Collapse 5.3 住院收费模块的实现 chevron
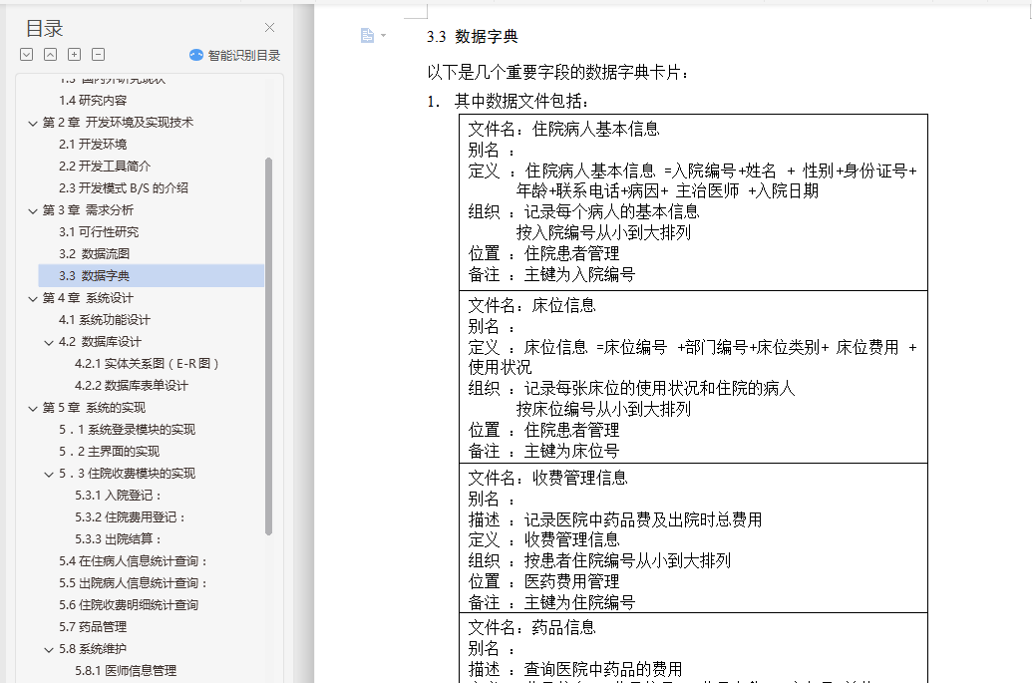1032x683 pixels. tap(49, 475)
